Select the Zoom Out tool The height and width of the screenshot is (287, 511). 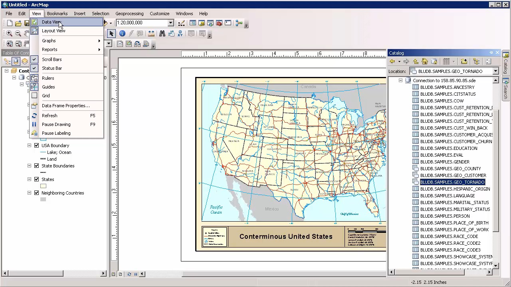pos(18,33)
